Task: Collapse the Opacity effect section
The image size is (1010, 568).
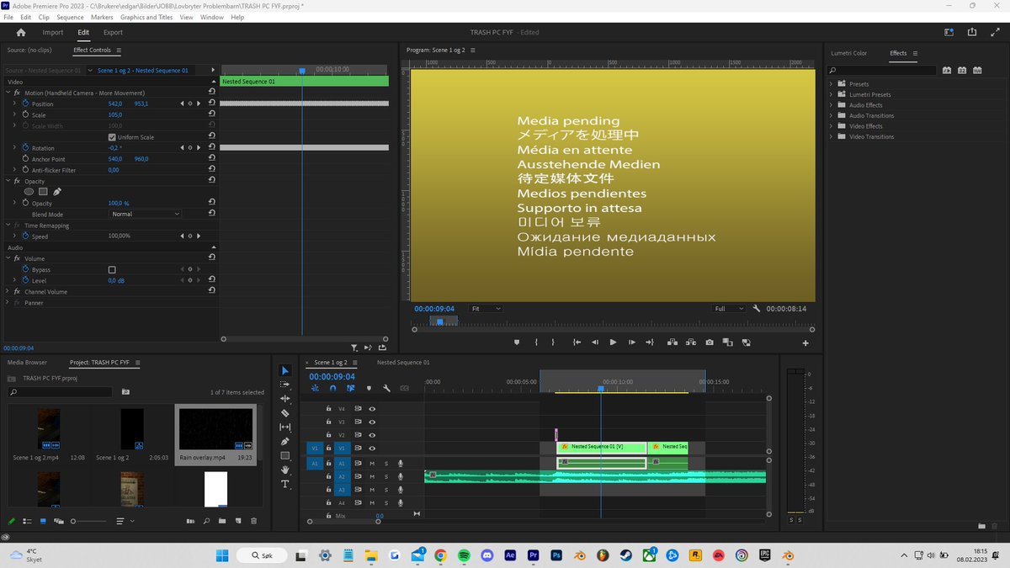Action: tap(8, 181)
